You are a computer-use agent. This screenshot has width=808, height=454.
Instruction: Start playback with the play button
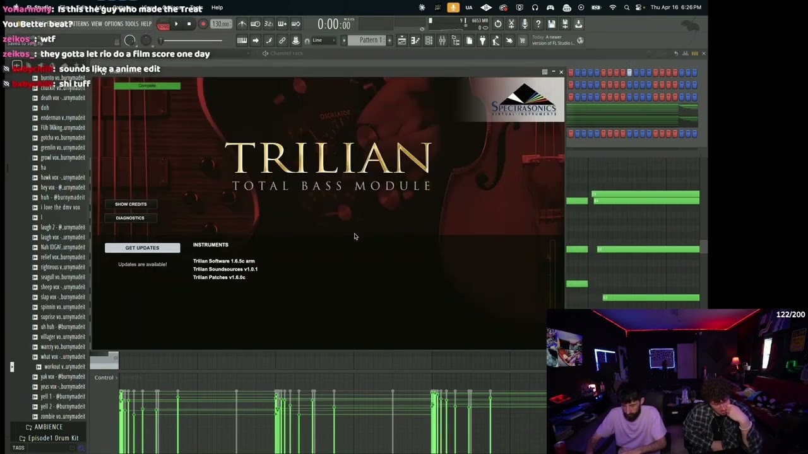(x=176, y=24)
